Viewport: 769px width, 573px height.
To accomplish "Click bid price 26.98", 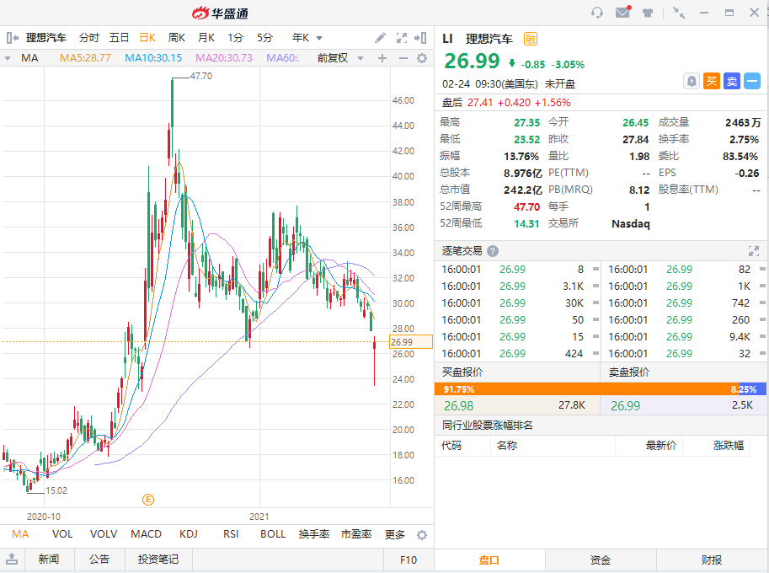I will 458,405.
